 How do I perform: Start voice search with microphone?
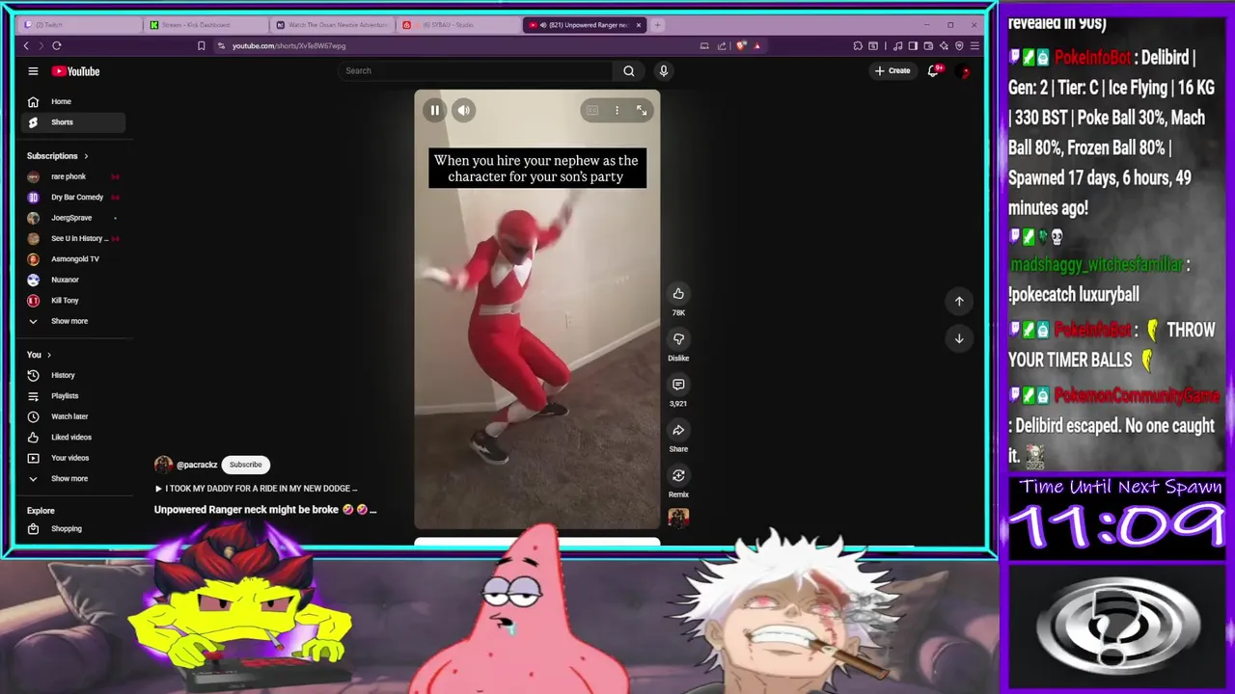point(663,70)
